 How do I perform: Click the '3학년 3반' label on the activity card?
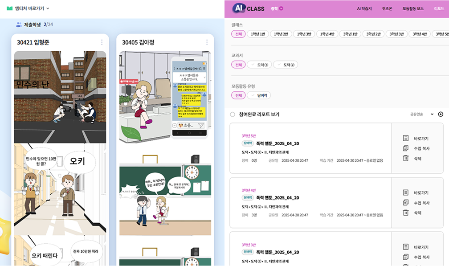click(249, 245)
